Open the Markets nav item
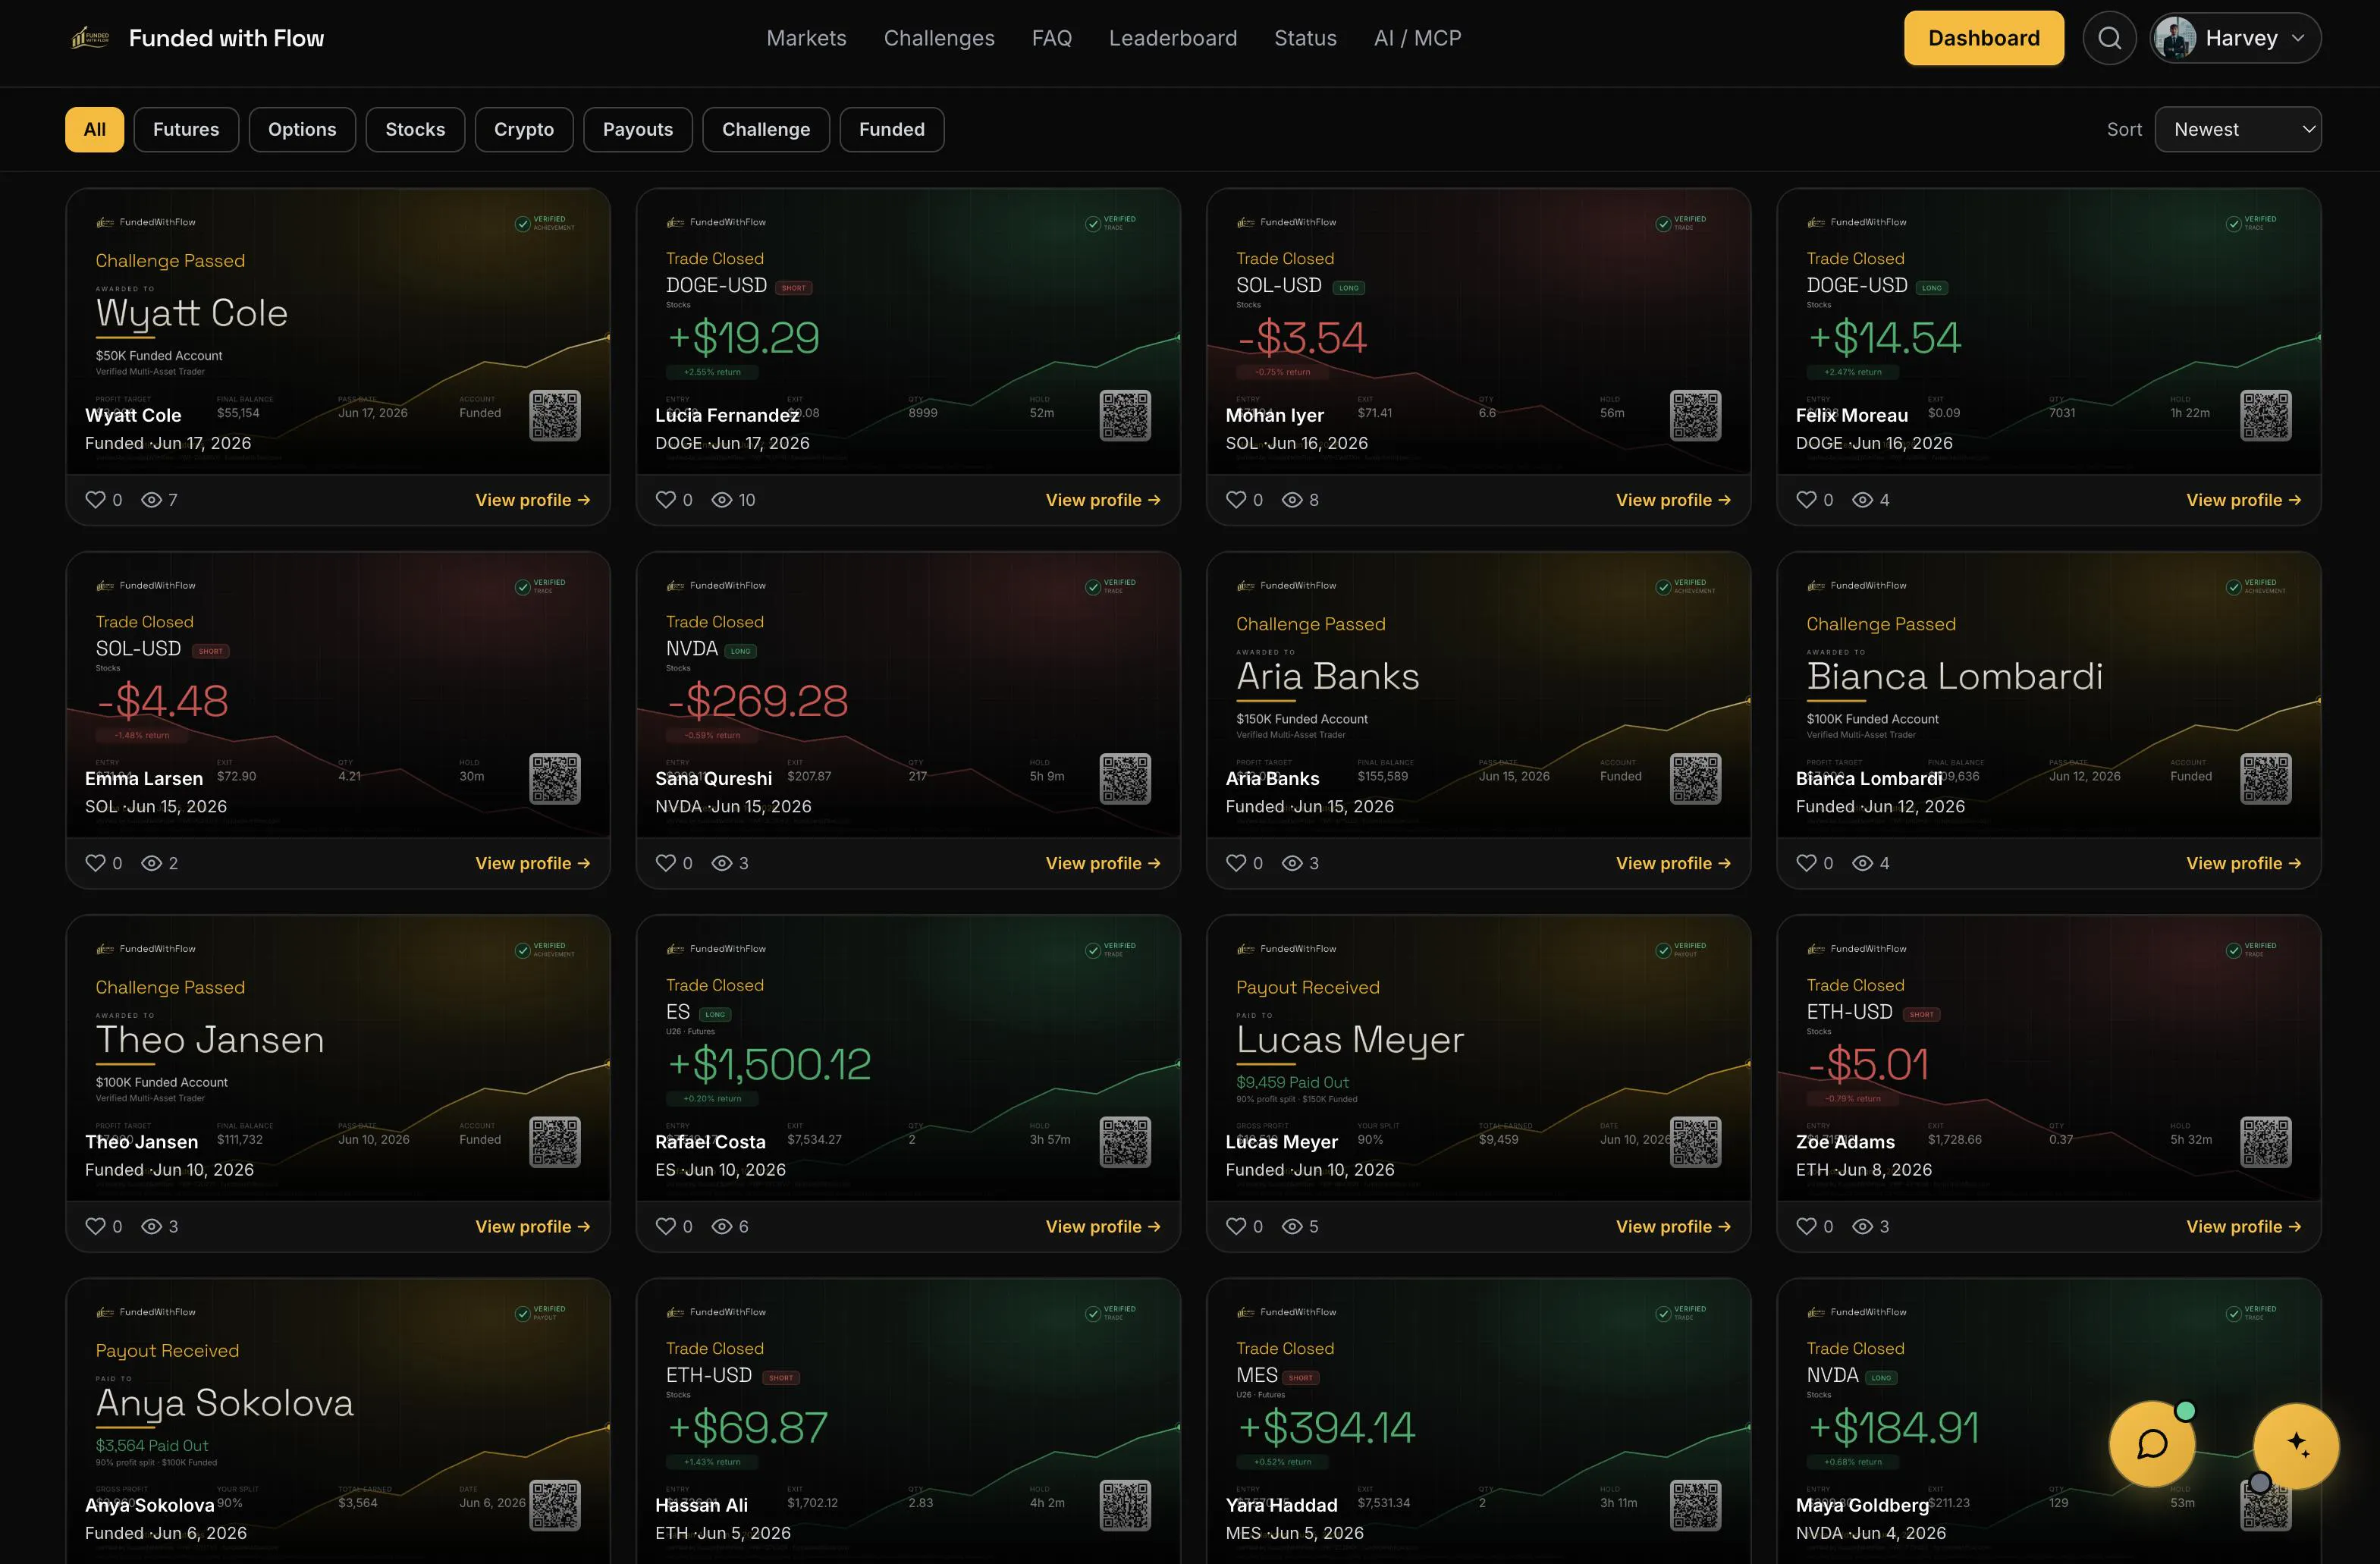The image size is (2380, 1564). [806, 38]
